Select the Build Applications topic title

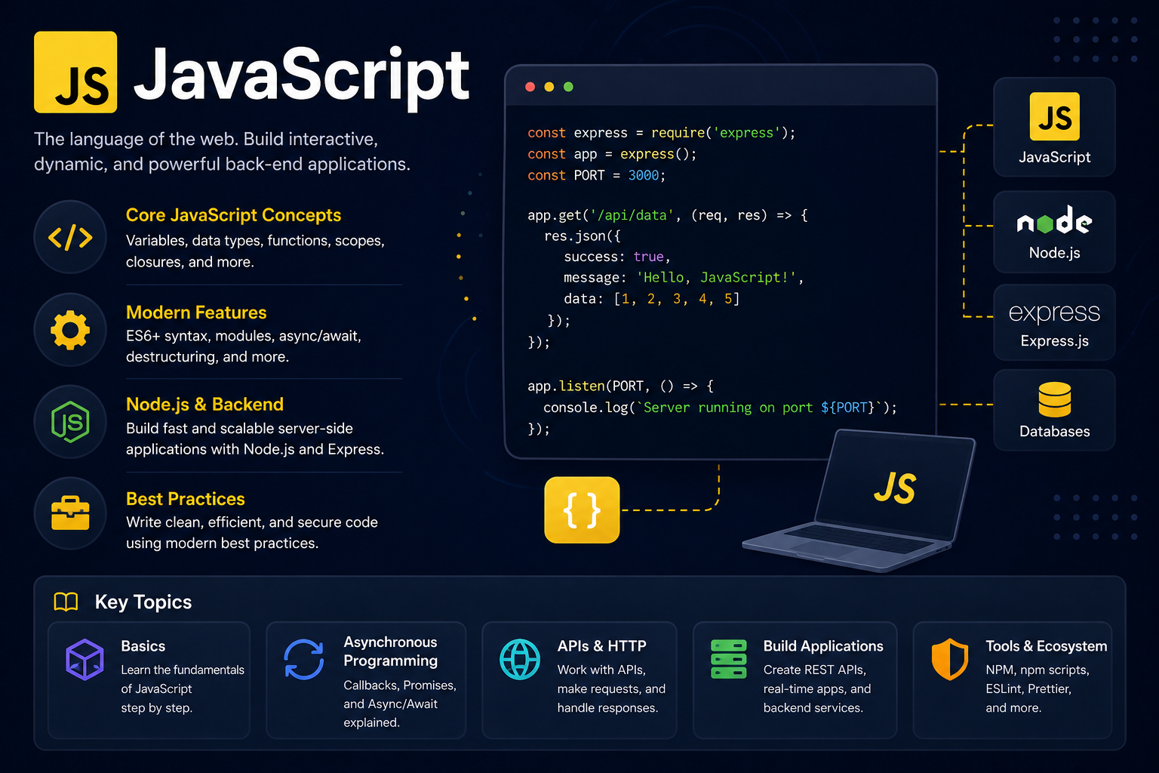tap(823, 646)
